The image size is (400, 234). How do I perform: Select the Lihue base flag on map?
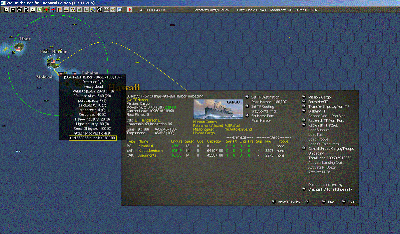click(18, 49)
